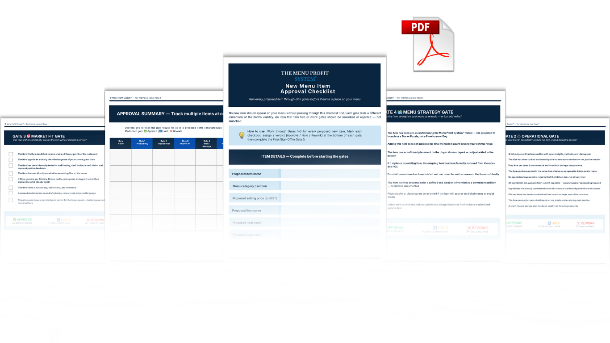Click the 'GATE 3 MARKET FIT GATE' heading
The width and height of the screenshot is (610, 343).
[x=38, y=136]
